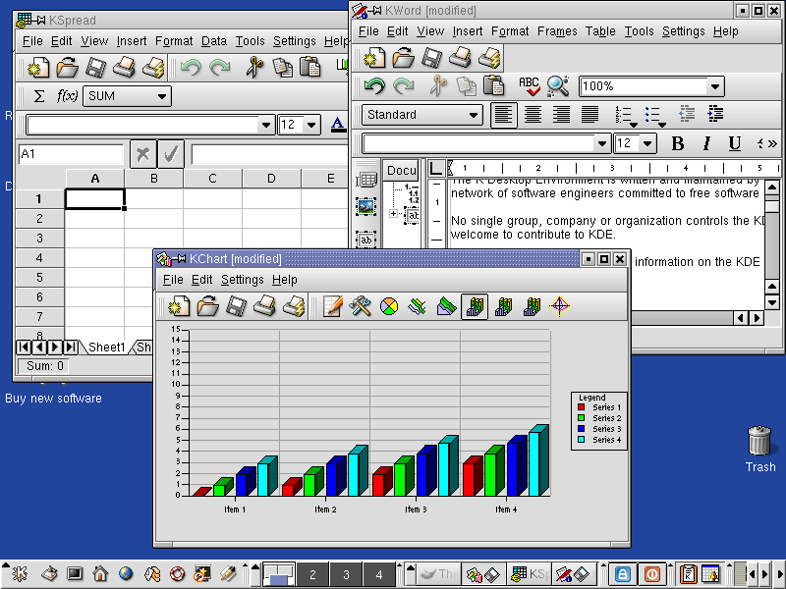Screen dimensions: 786x589
Task: Click Sum sigma icon in KSpread
Action: pyautogui.click(x=38, y=95)
